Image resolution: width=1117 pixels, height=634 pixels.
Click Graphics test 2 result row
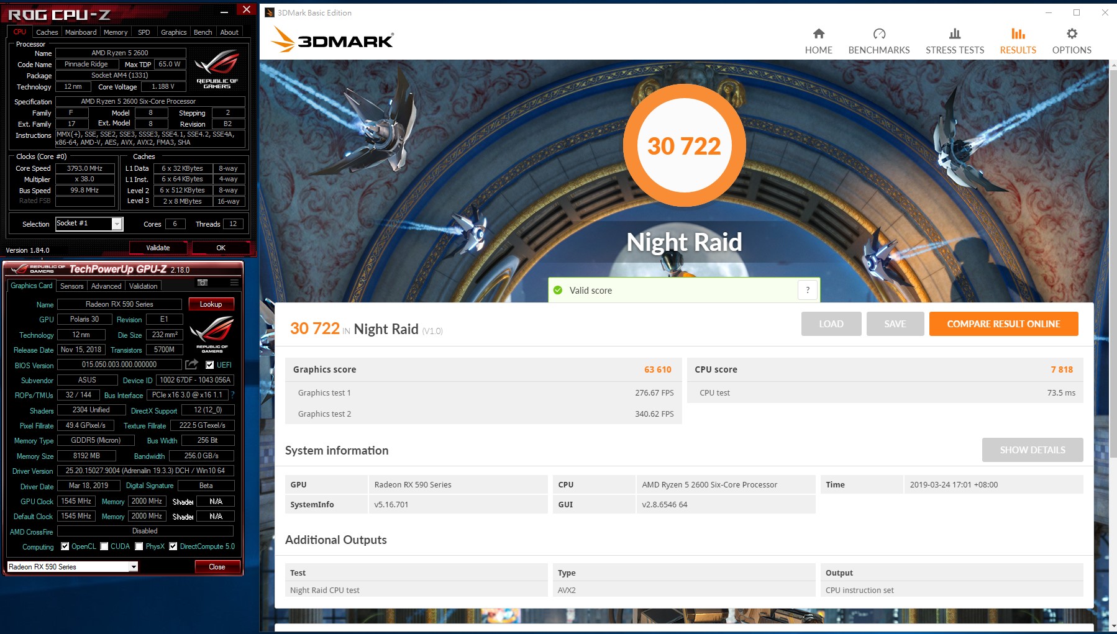[x=483, y=414]
